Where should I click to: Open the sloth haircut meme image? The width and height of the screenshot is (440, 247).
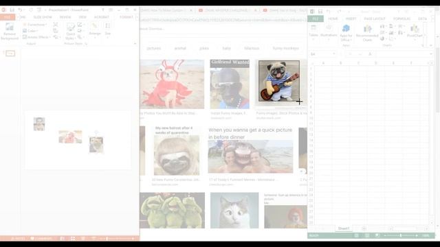(x=177, y=151)
